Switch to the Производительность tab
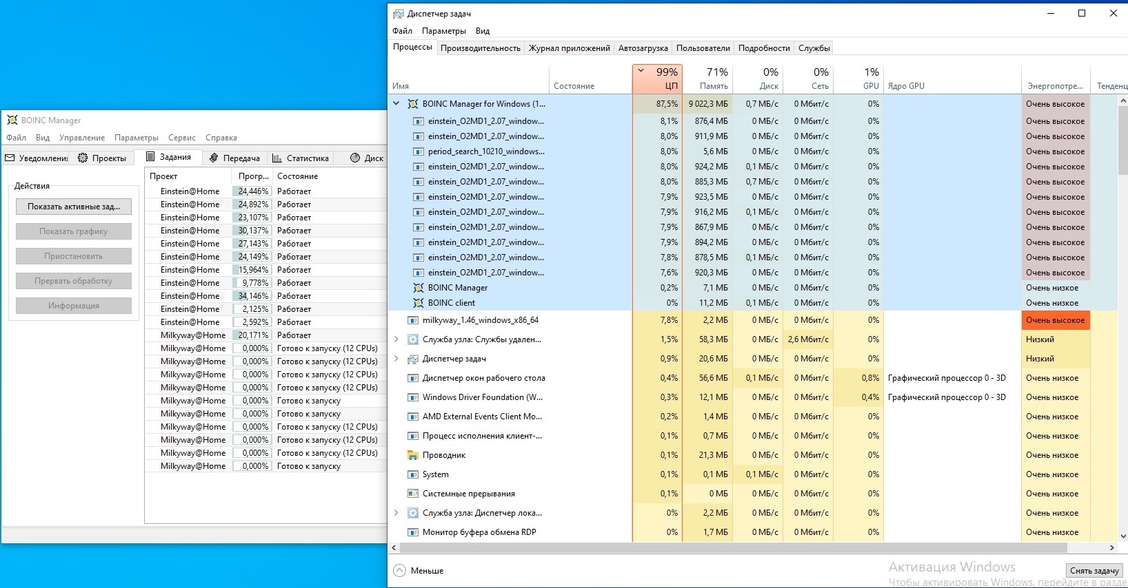Image resolution: width=1128 pixels, height=588 pixels. 480,48
